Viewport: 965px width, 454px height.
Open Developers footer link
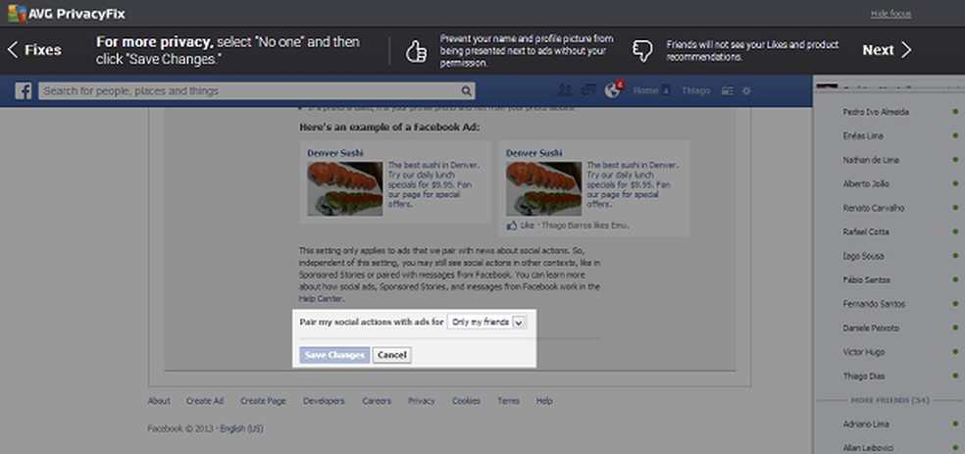(x=324, y=400)
